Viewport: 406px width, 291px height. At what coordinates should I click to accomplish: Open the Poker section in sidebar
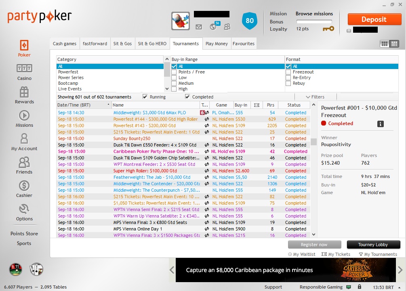24,48
